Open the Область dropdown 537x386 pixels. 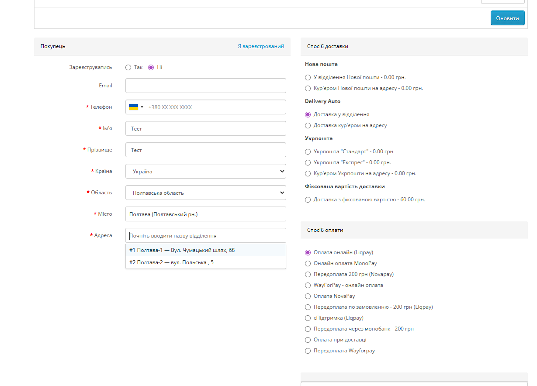coord(206,193)
